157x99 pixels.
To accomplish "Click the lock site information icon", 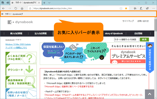I will [x=30, y=8].
